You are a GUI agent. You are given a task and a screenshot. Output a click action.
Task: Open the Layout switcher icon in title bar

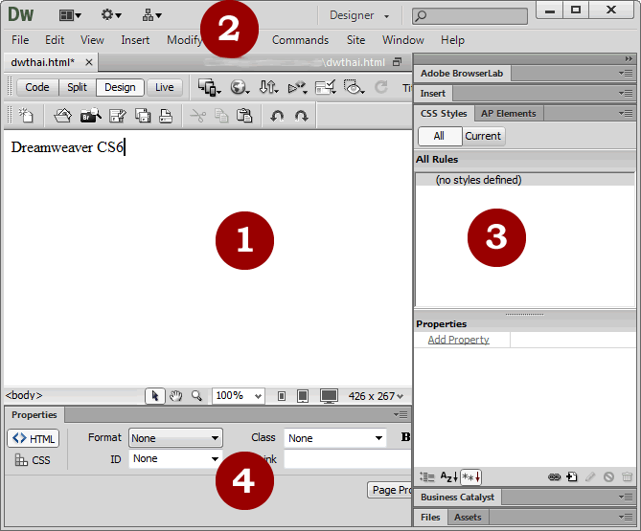pos(70,15)
